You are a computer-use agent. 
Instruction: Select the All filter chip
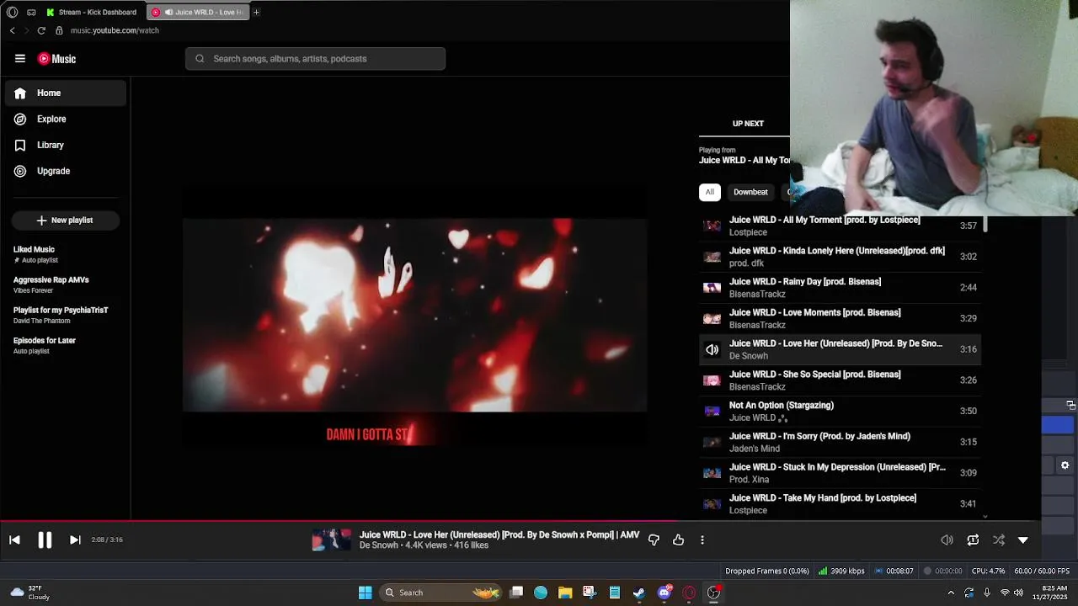[709, 192]
